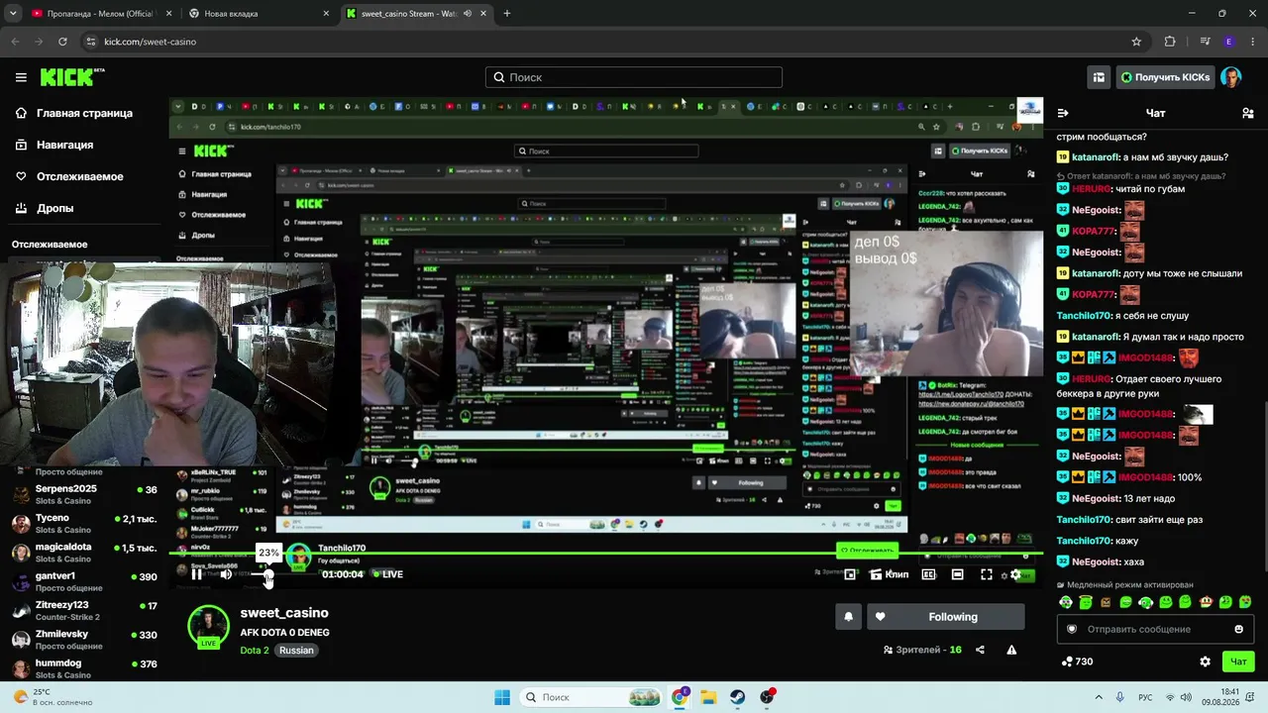Open the Windows Start menu
1268x713 pixels.
(502, 697)
